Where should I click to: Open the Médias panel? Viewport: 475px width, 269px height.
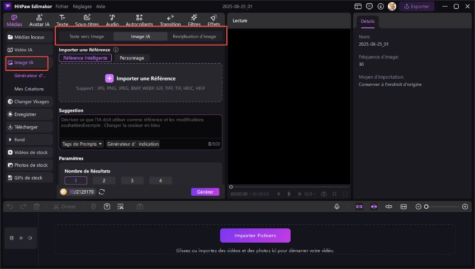(x=14, y=21)
